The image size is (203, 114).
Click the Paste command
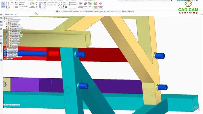tap(101, 11)
